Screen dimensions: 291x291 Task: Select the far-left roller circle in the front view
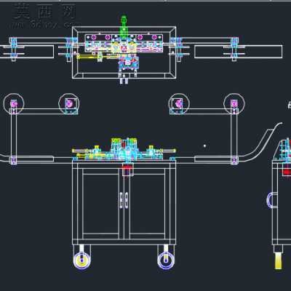(14, 104)
